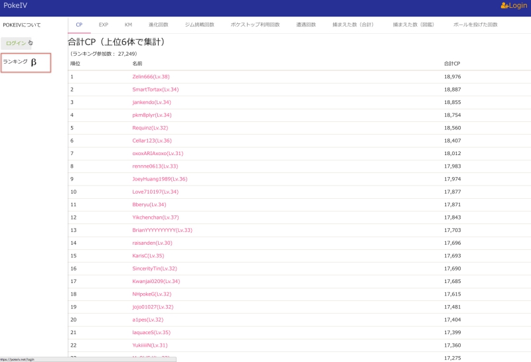531x362 pixels.
Task: Open rennne0613(Lv.33) profile
Action: (x=155, y=166)
